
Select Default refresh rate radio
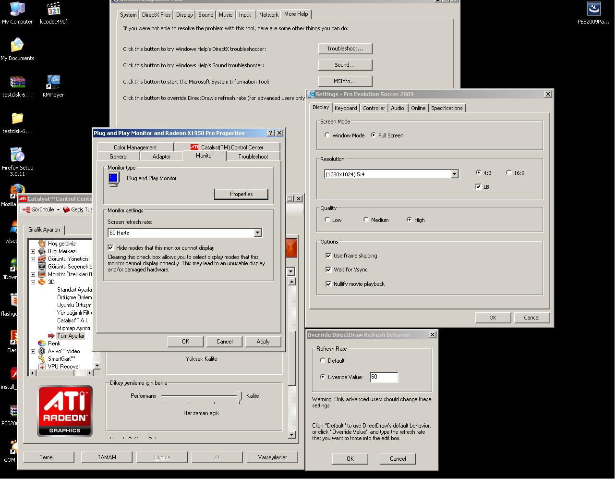coord(323,361)
